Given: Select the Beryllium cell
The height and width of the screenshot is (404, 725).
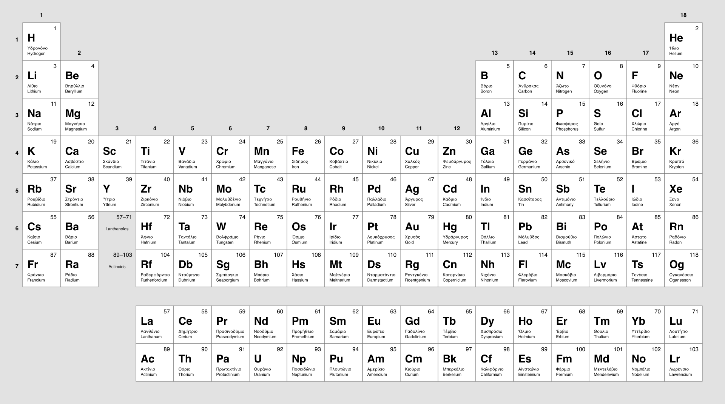Looking at the screenshot, I should coord(79,79).
